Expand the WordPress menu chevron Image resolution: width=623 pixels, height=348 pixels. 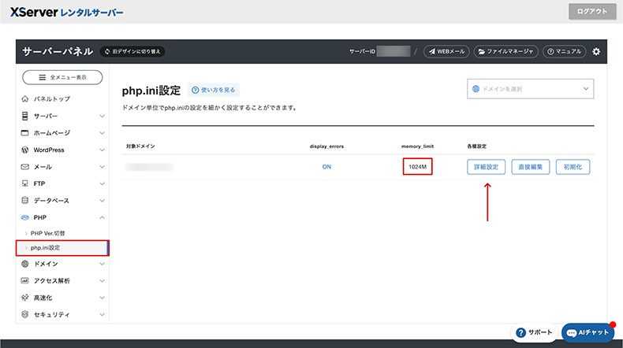(102, 150)
